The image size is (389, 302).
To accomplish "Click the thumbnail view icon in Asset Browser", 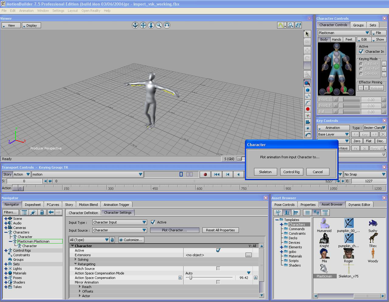I will (316, 213).
